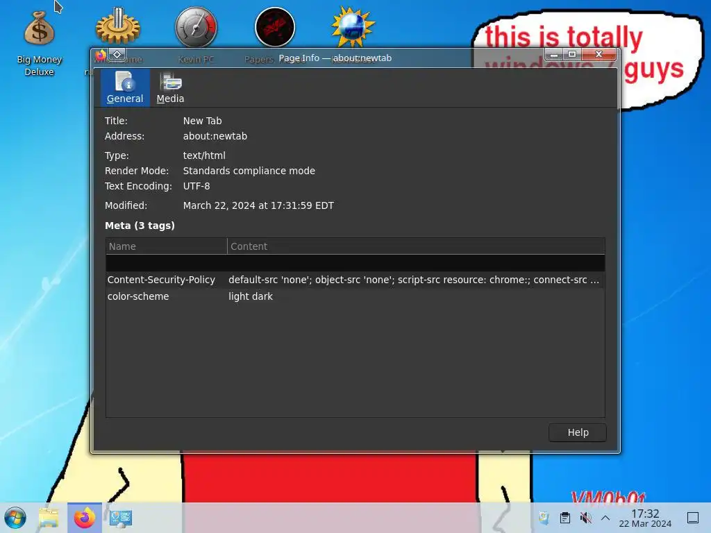The width and height of the screenshot is (711, 533).
Task: Select the color-scheme meta row
Action: [355, 296]
